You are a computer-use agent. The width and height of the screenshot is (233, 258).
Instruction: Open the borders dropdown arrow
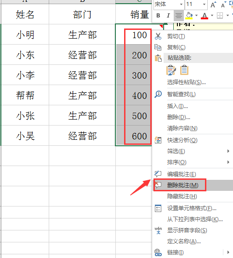click(x=227, y=15)
